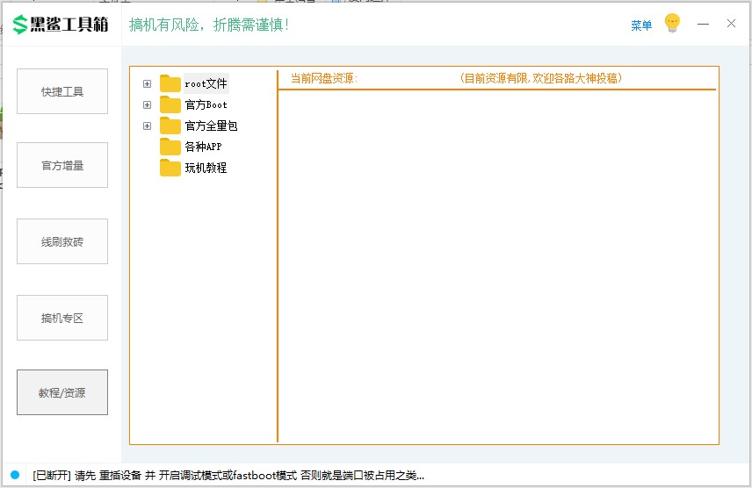The image size is (752, 488).
Task: Switch to the 线刷救砖 section
Action: (x=62, y=241)
